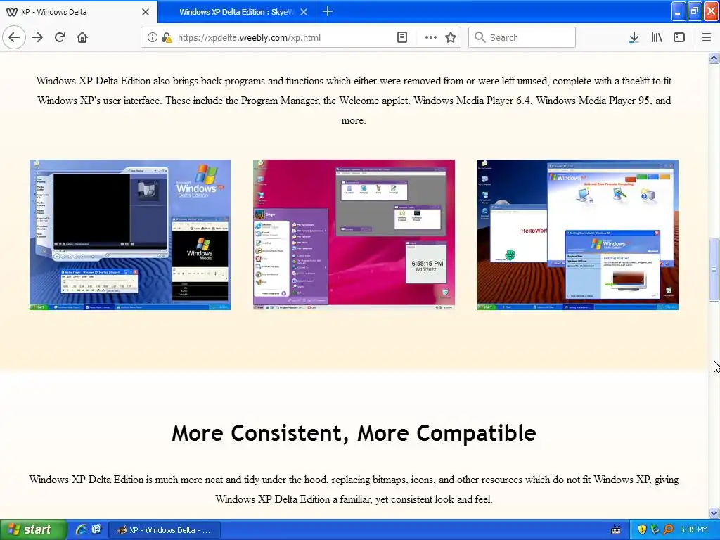
Task: Click the Security Center shield tray icon
Action: 642,530
